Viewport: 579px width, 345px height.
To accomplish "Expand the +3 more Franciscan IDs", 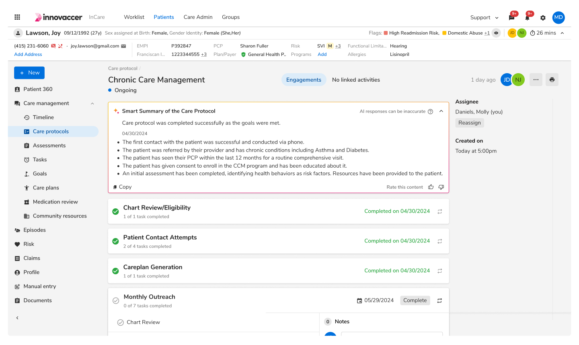I will click(x=204, y=55).
